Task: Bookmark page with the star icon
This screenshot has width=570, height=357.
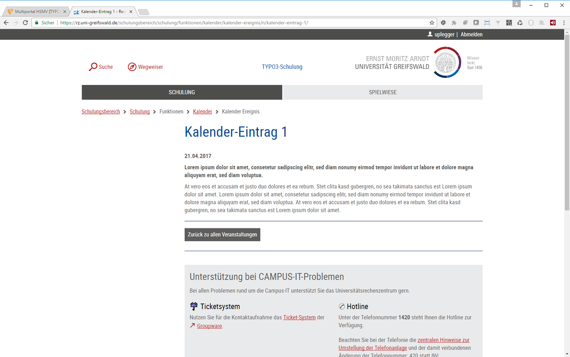Action: (x=432, y=22)
